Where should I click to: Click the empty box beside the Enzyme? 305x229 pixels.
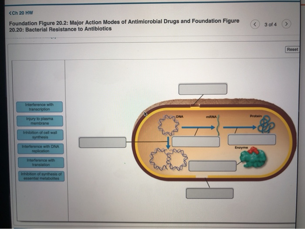(213, 166)
